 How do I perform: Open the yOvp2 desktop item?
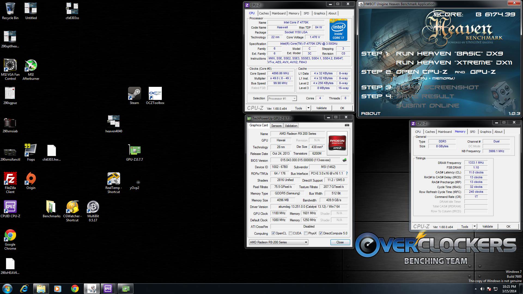(x=134, y=184)
